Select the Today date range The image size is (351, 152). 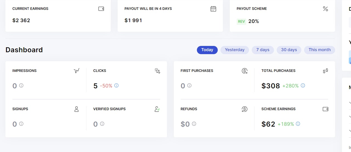point(207,50)
